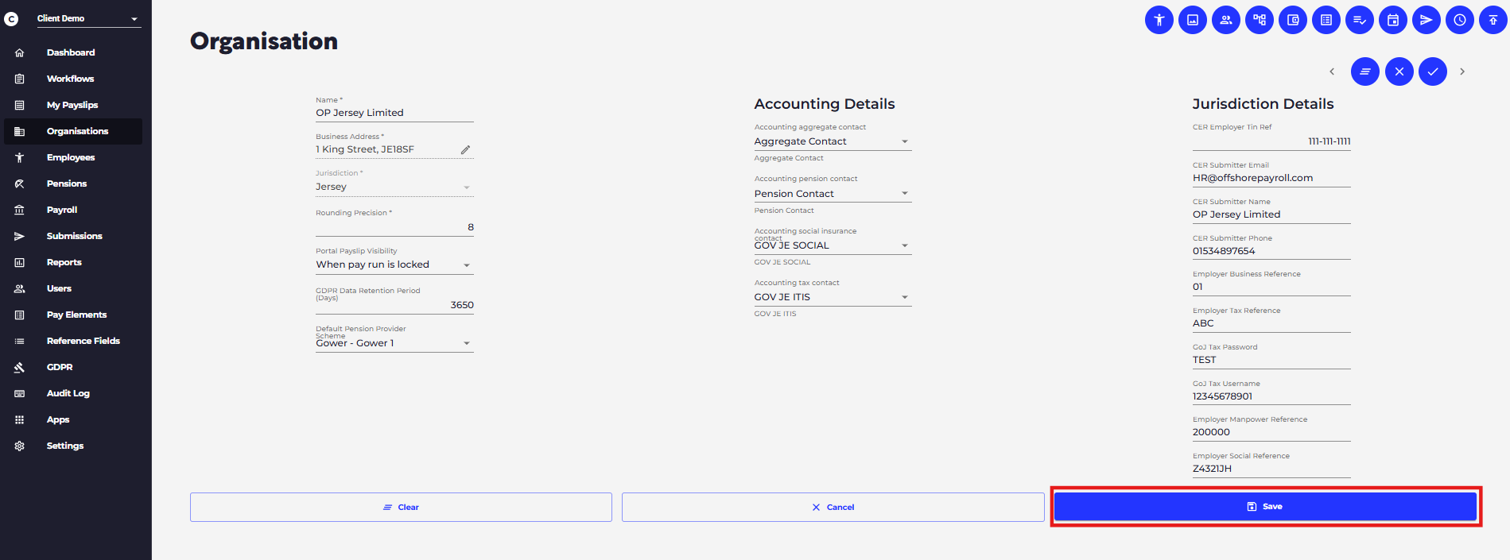Click the Employer Manpower Reference field
The height and width of the screenshot is (560, 1510).
click(1271, 432)
